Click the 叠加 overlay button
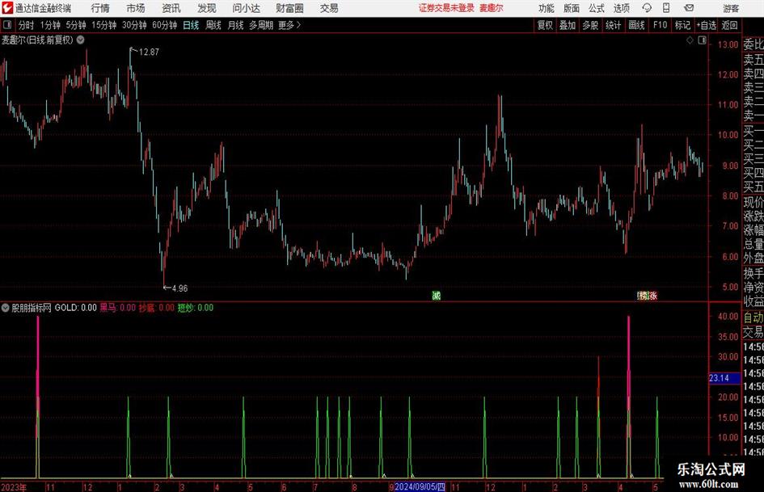The width and height of the screenshot is (764, 492). pos(568,25)
